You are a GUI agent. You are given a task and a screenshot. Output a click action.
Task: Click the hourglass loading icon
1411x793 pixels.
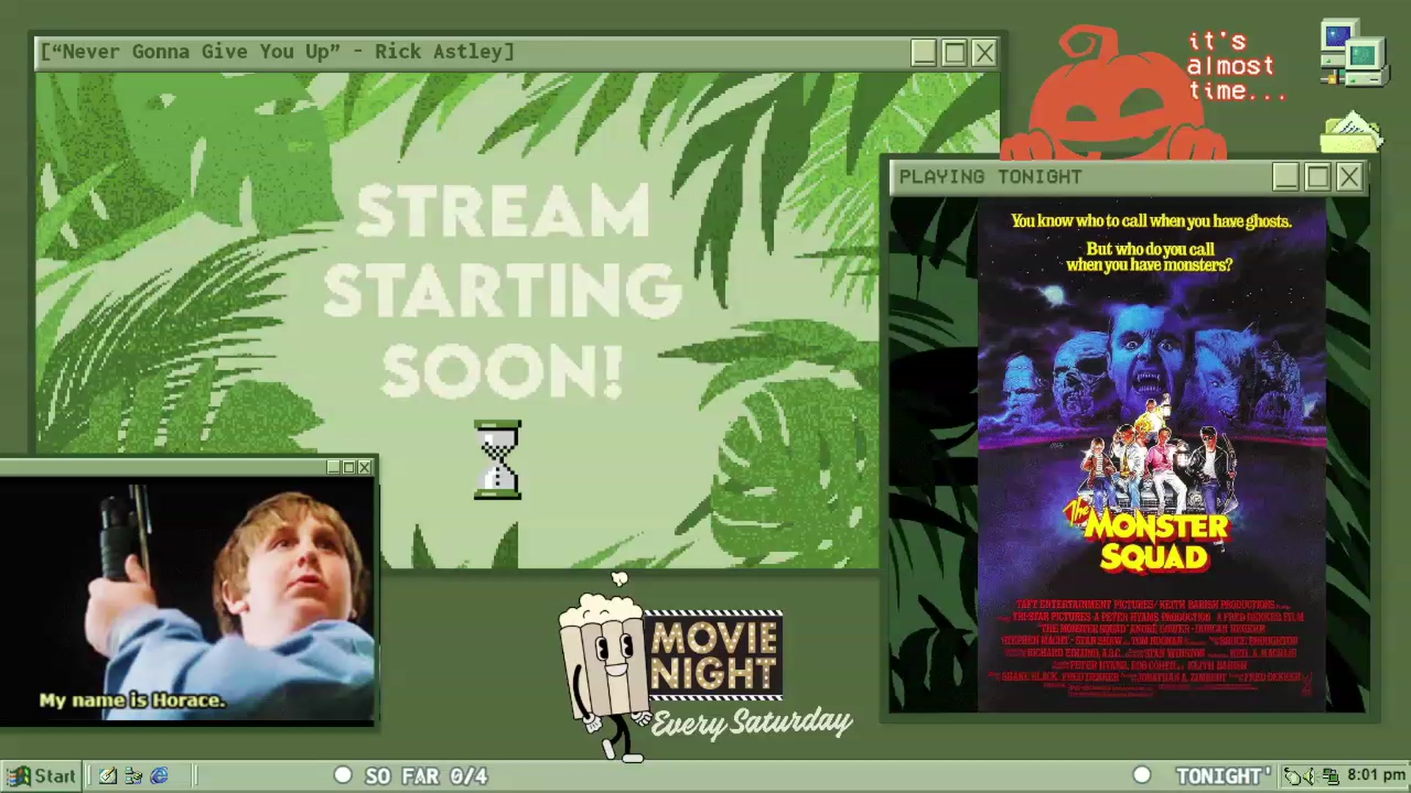498,460
